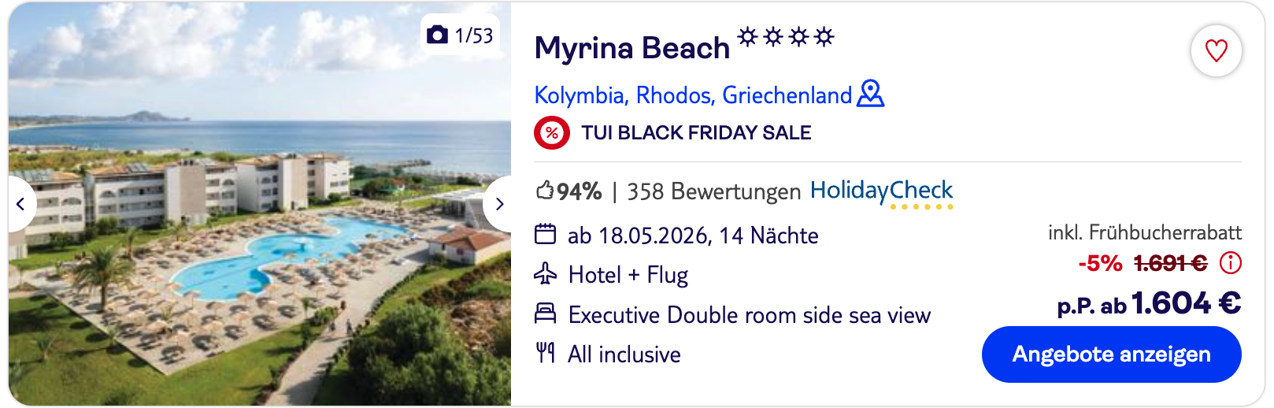Click the camera photo count icon
Screen dimensions: 1274x408
click(x=437, y=35)
